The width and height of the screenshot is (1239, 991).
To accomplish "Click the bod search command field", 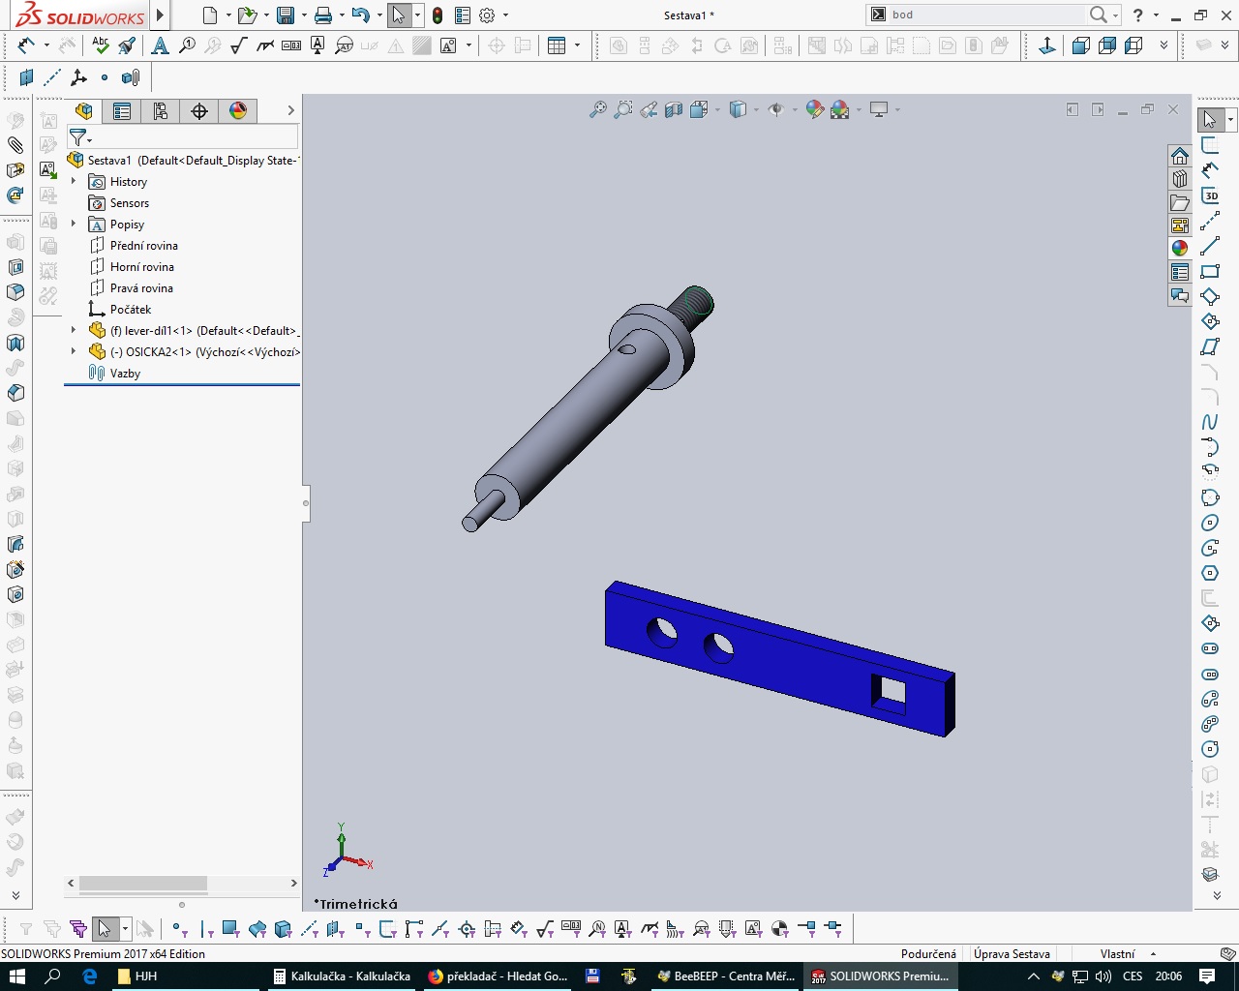I will pyautogui.click(x=986, y=15).
